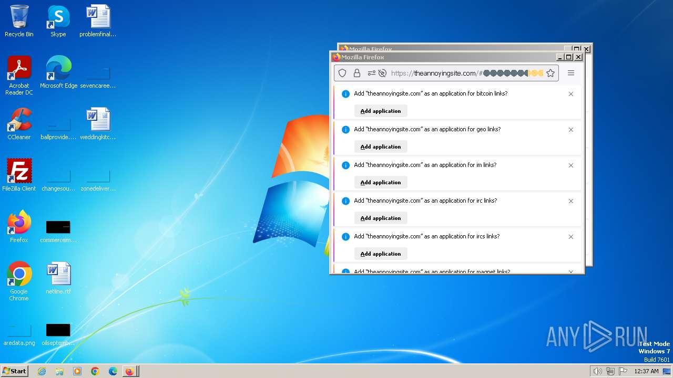Image resolution: width=673 pixels, height=378 pixels.
Task: Add application for geo links
Action: 381,146
